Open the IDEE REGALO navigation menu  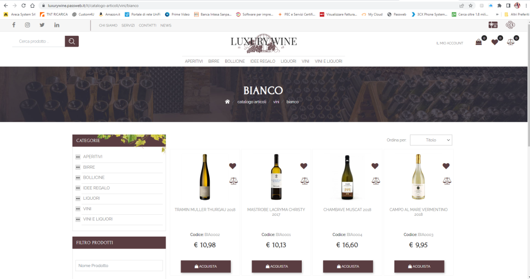[x=262, y=61]
